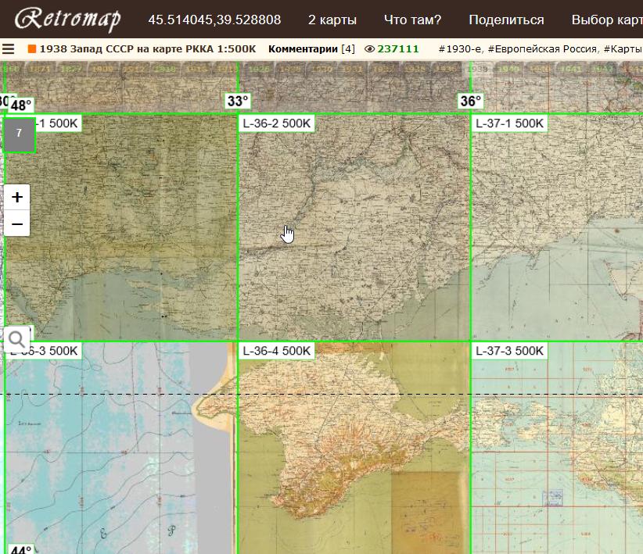Zoom out with the minus button
This screenshot has height=554, width=643.
(17, 223)
